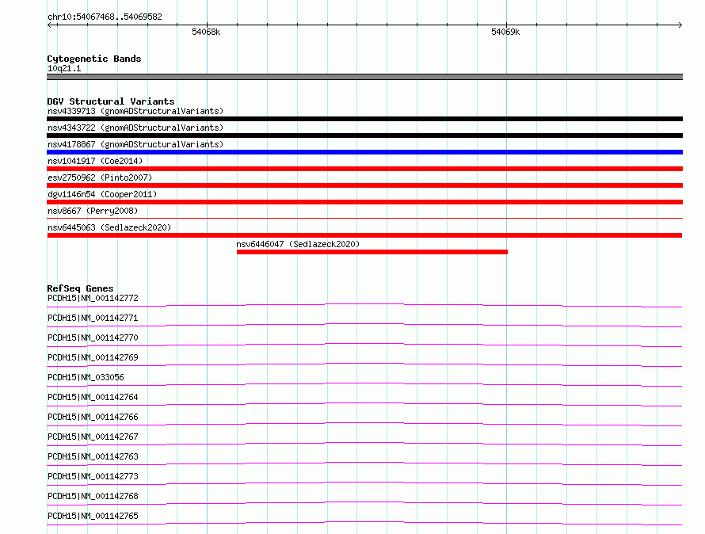Click the left arrowhead of the coordinate ruler
The width and height of the screenshot is (705, 534).
pos(49,25)
